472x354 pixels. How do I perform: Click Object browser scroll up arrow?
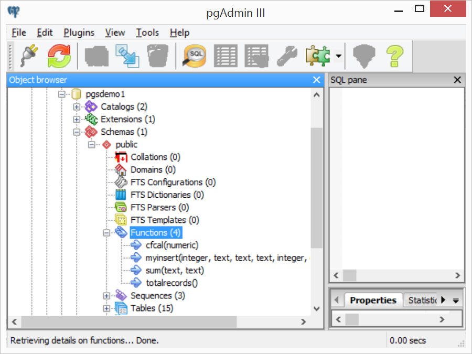pos(316,95)
